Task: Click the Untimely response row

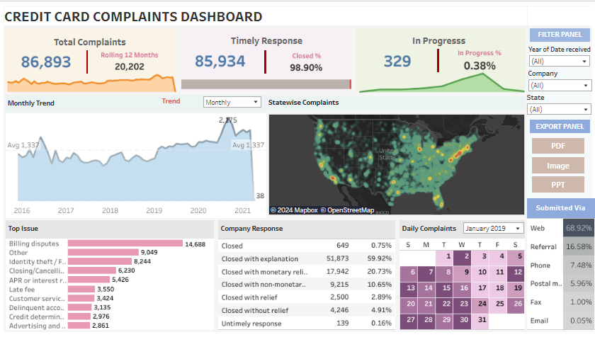Action: coord(305,323)
